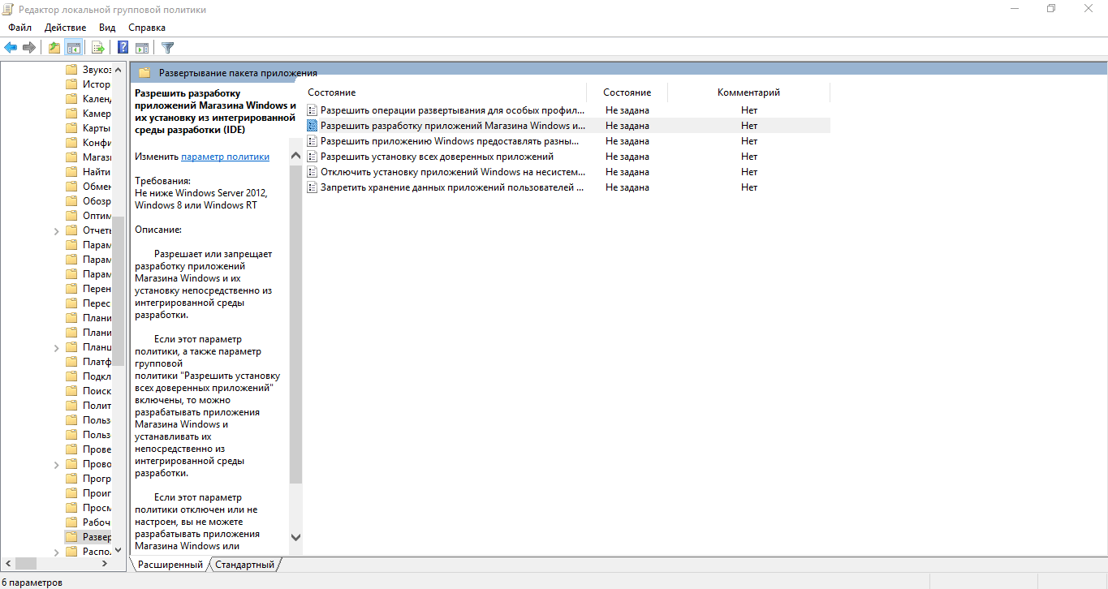The width and height of the screenshot is (1108, 589).
Task: Click the description pane scroll-down arrow
Action: (295, 537)
